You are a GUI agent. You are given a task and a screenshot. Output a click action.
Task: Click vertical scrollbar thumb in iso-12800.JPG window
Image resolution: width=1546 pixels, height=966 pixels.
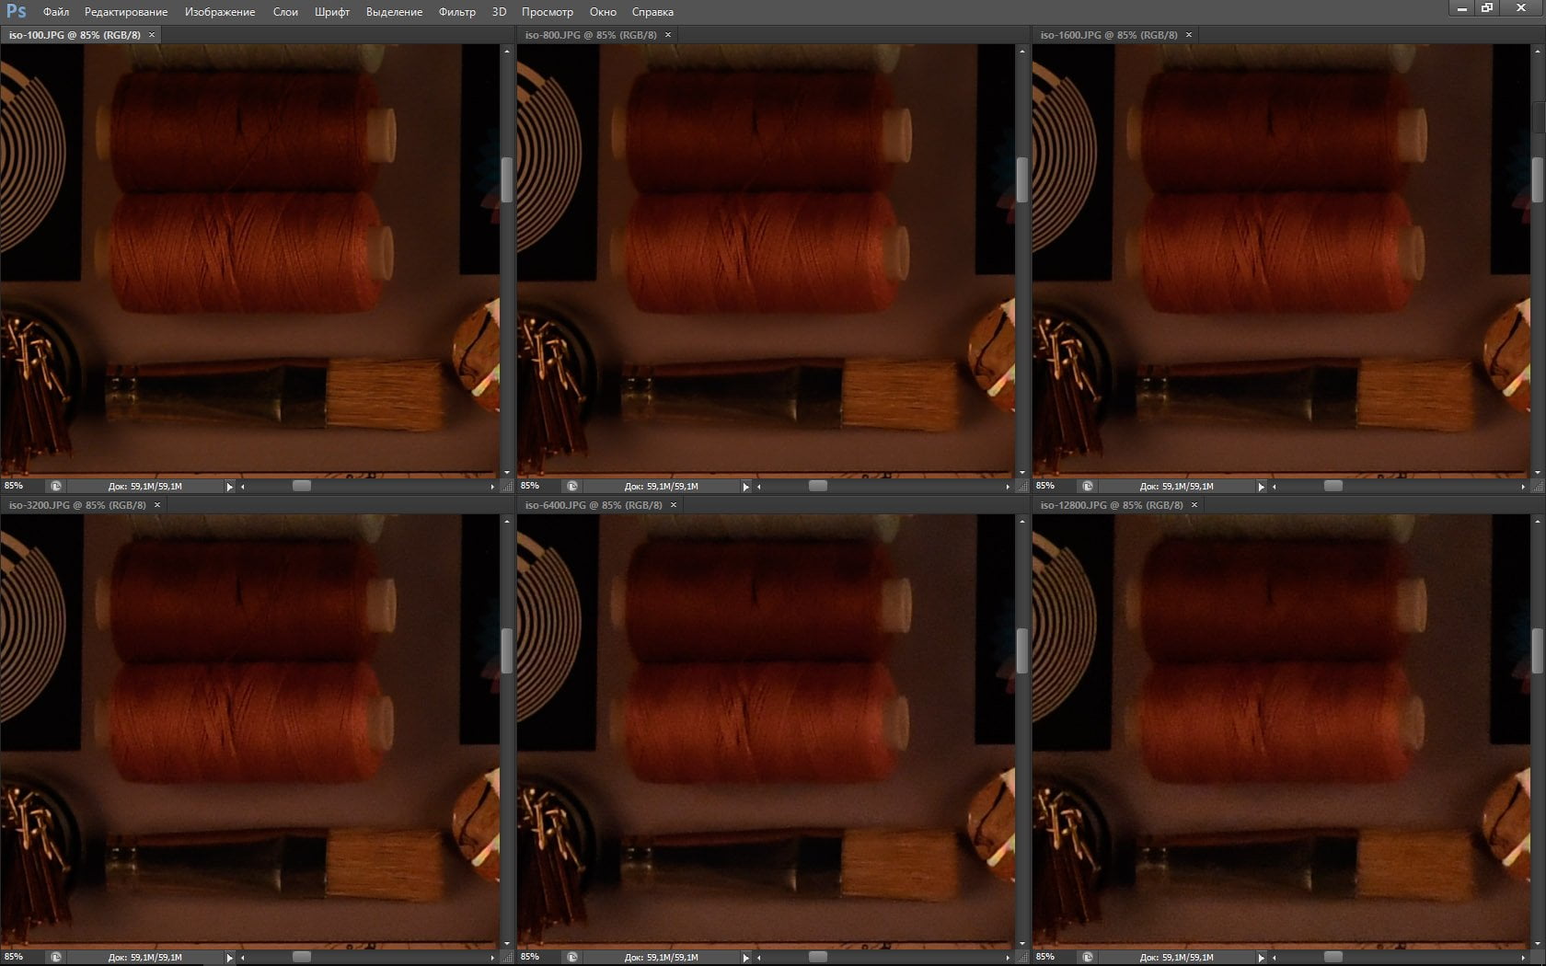(x=1537, y=651)
